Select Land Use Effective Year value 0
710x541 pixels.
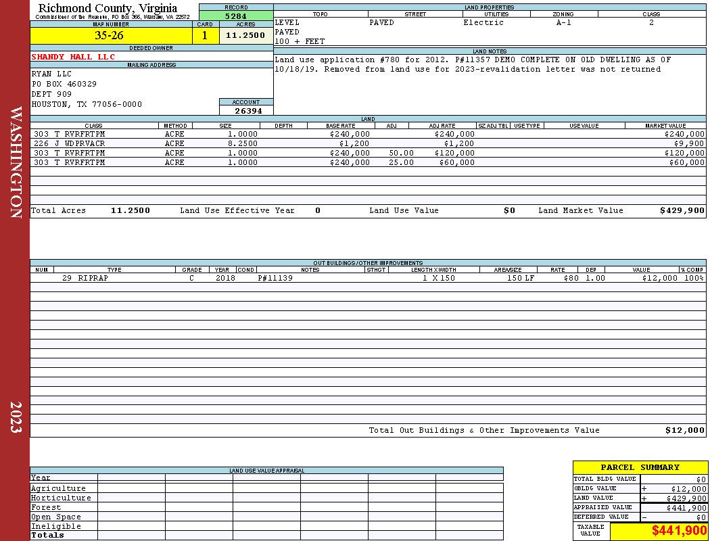point(318,210)
